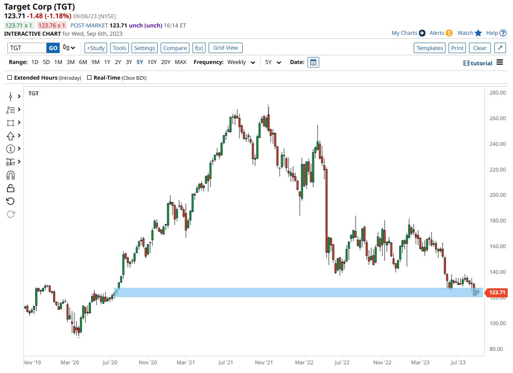Select the 1M range
513x373 pixels.
coord(58,62)
